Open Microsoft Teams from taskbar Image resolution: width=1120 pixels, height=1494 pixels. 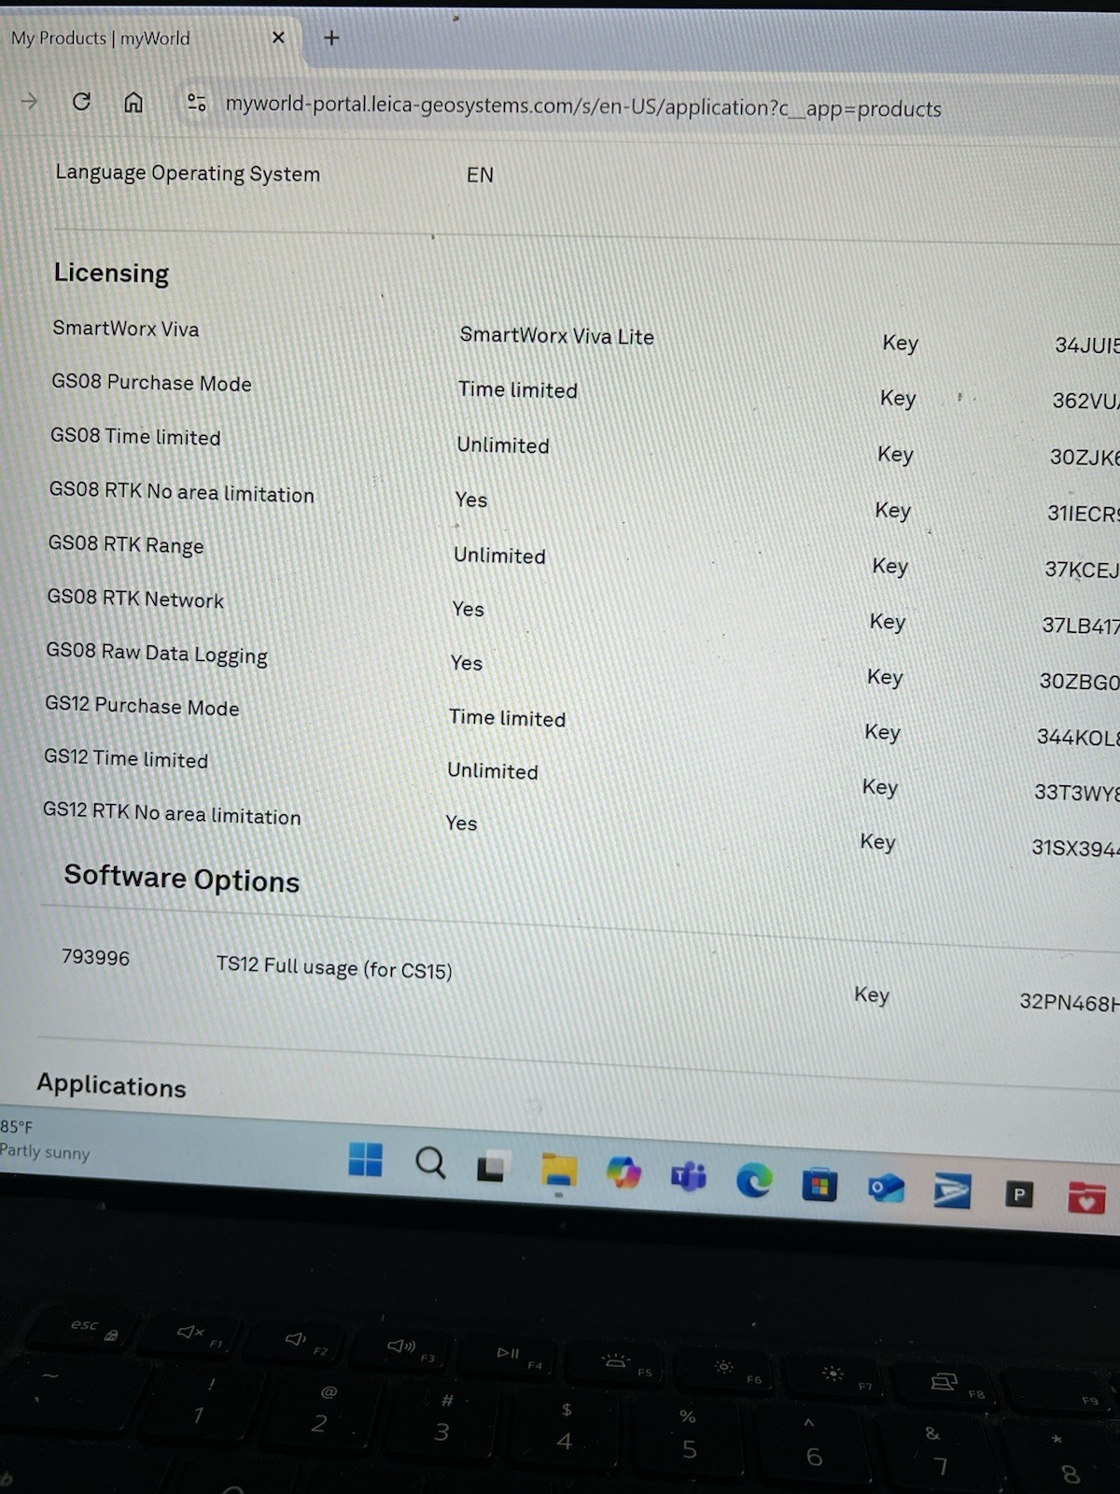pyautogui.click(x=689, y=1177)
